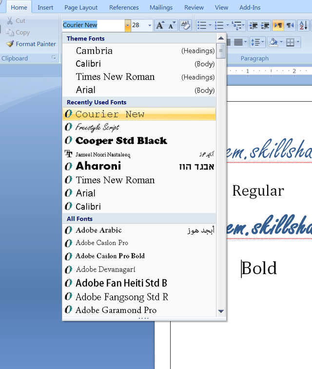Open the Multilevel List dropdown arrow
The height and width of the screenshot is (369, 312).
pyautogui.click(x=243, y=25)
